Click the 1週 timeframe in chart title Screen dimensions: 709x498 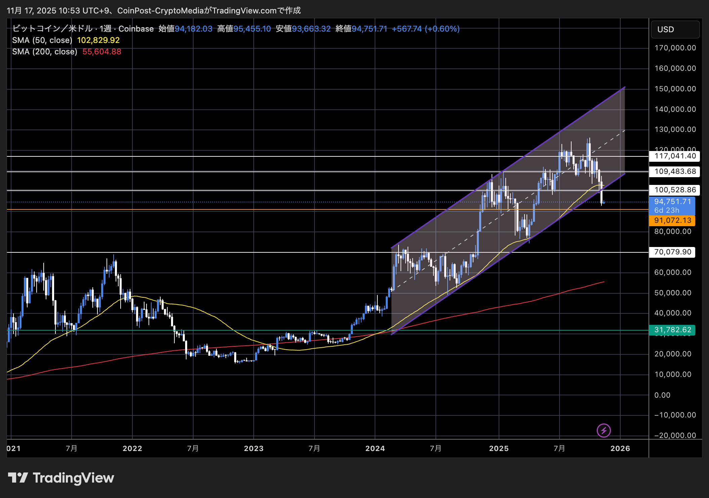pyautogui.click(x=106, y=29)
